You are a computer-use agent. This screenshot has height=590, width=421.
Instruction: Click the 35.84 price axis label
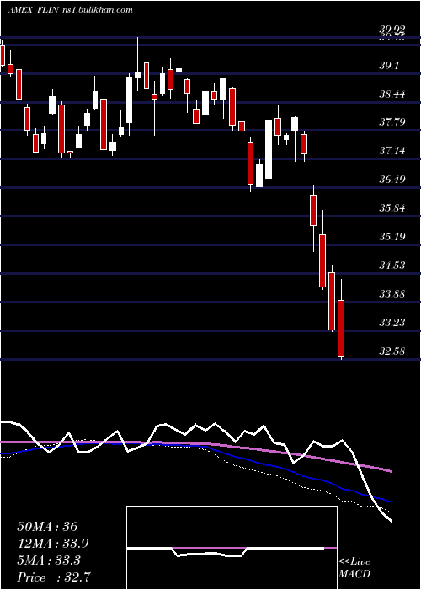(392, 208)
